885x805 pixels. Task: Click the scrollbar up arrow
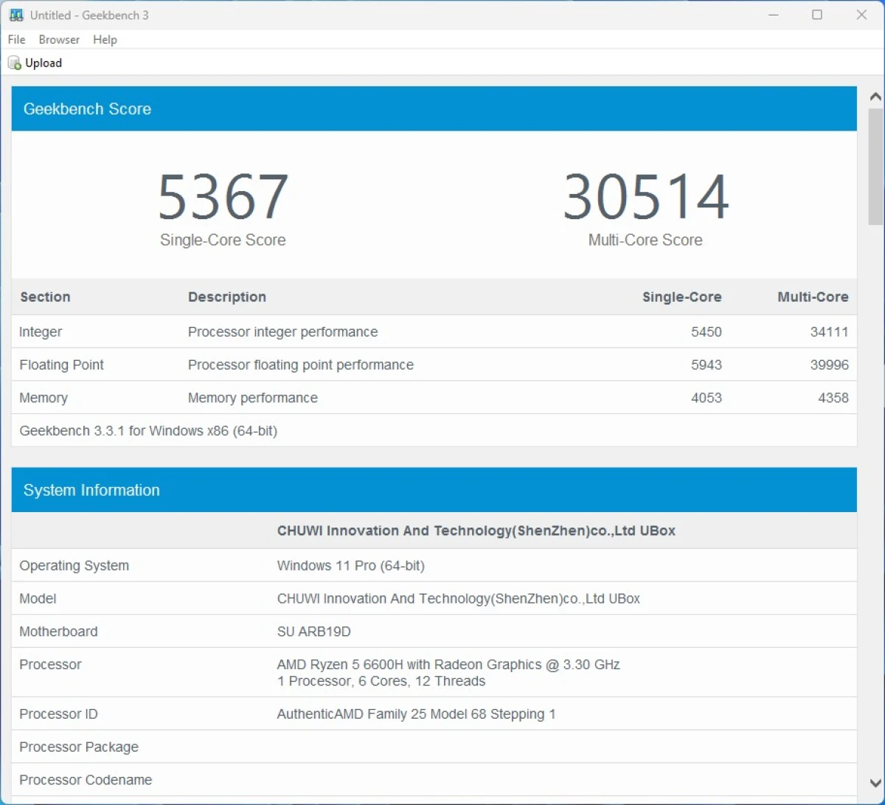[875, 97]
